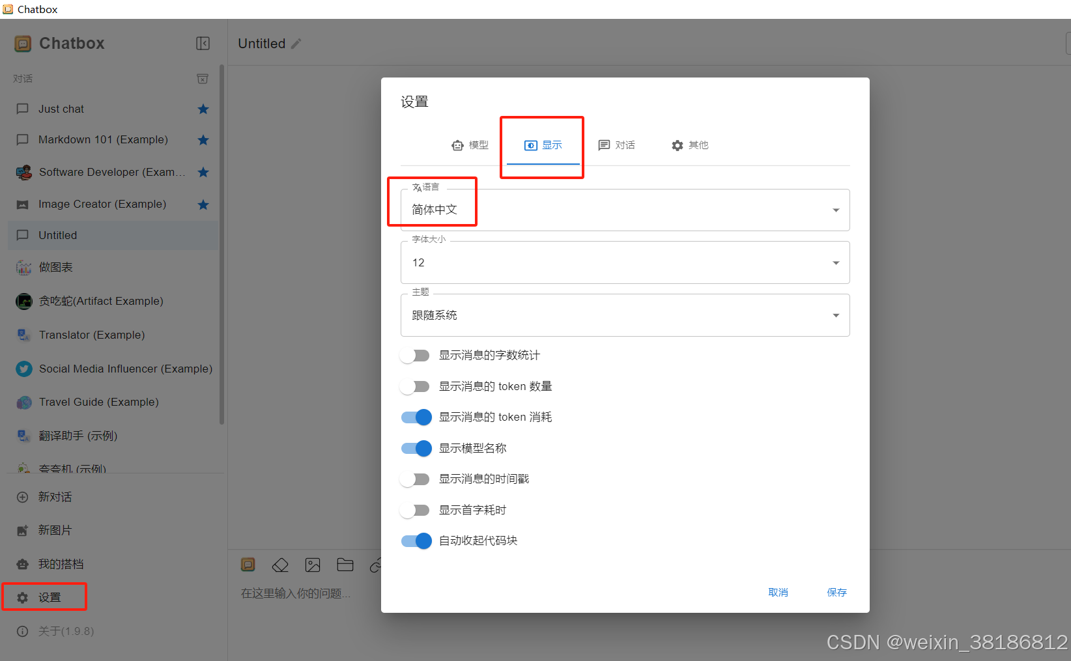Open the 做图表 conversation
Image resolution: width=1071 pixels, height=661 pixels.
113,268
